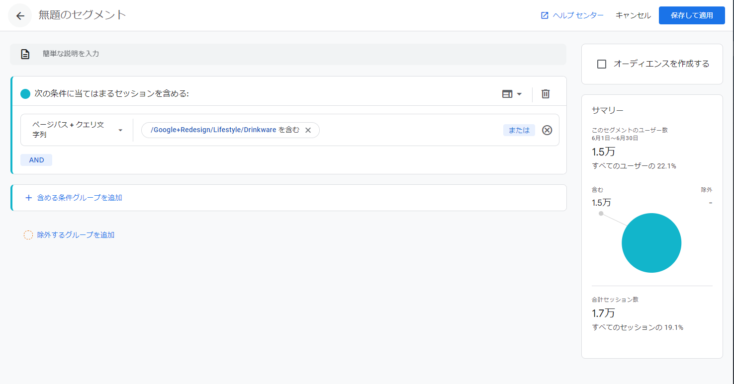Click the dashed circle exclude group icon
The height and width of the screenshot is (384, 734).
click(x=28, y=235)
